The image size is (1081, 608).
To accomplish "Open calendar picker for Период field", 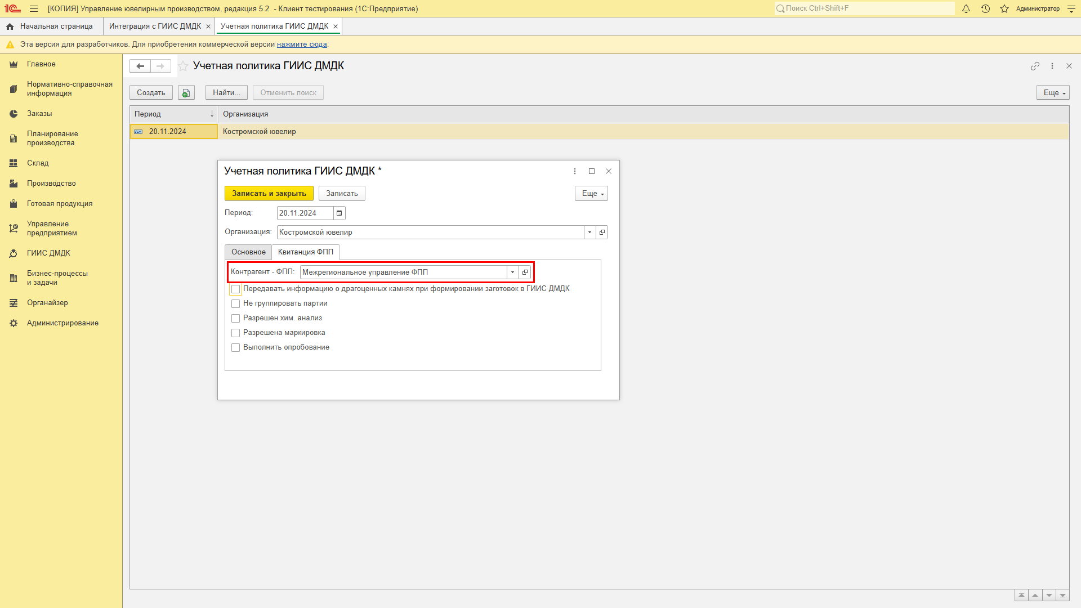I will 339,213.
